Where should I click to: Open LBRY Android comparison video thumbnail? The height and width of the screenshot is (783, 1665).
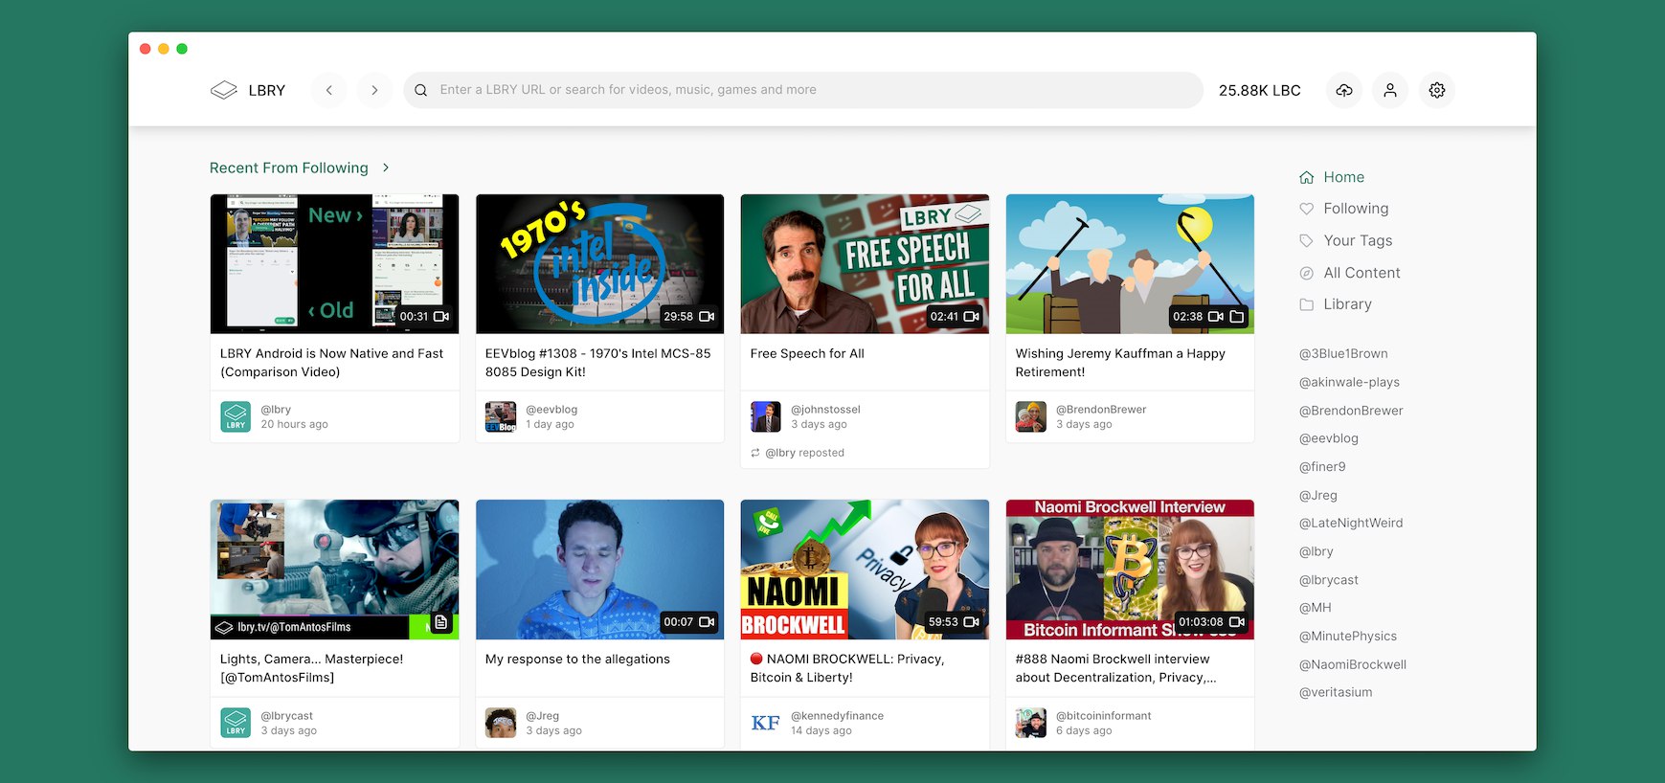(x=334, y=264)
